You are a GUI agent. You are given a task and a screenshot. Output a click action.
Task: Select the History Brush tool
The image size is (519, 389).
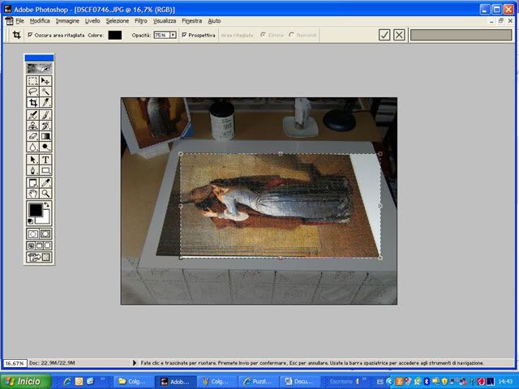point(45,126)
